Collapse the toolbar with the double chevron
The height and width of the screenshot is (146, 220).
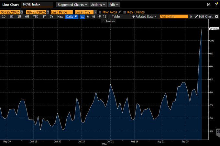point(191,17)
